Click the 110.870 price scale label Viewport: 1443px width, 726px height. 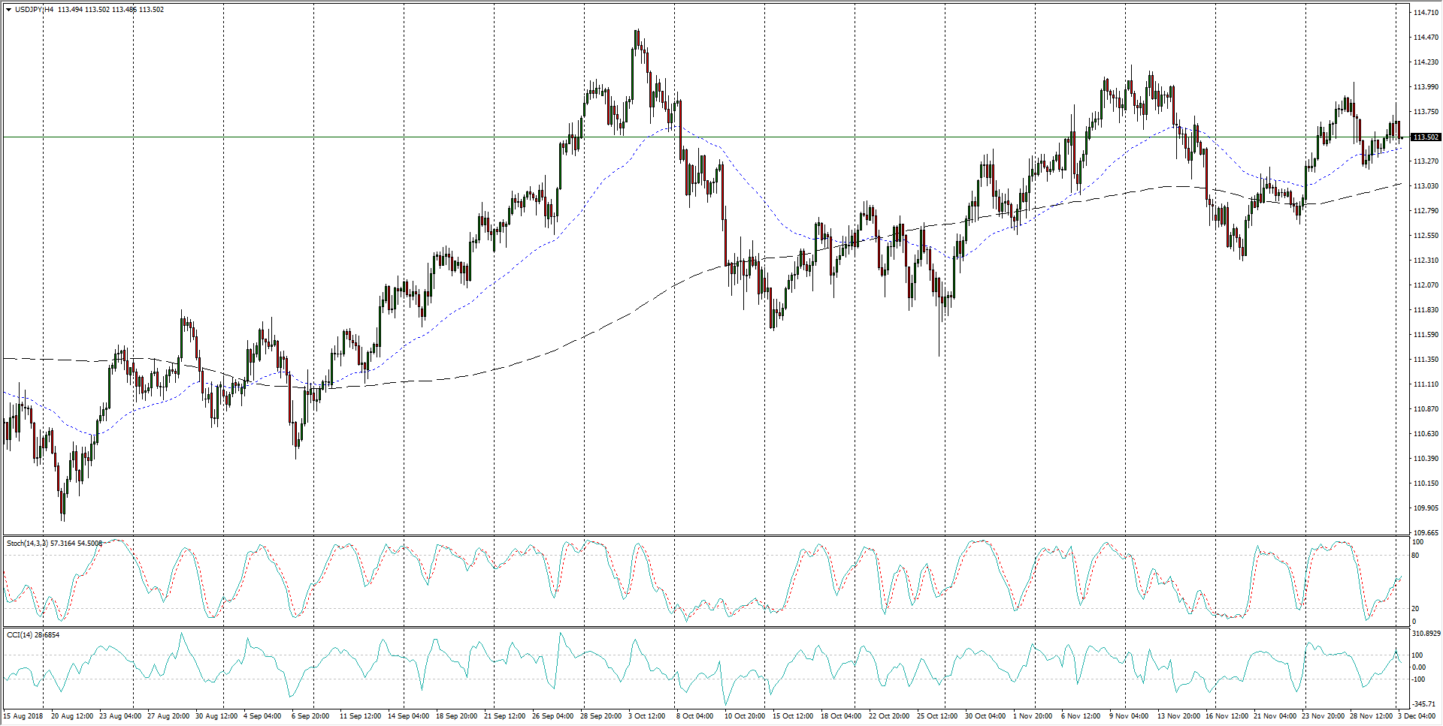1426,409
